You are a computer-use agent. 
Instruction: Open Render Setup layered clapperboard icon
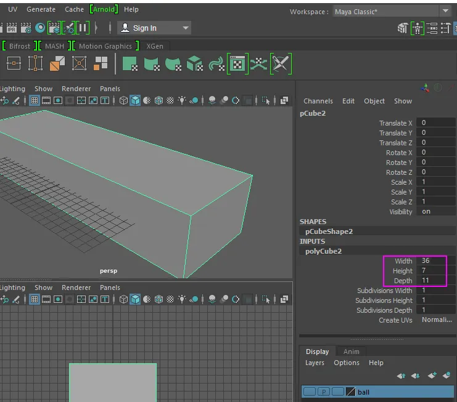point(54,28)
